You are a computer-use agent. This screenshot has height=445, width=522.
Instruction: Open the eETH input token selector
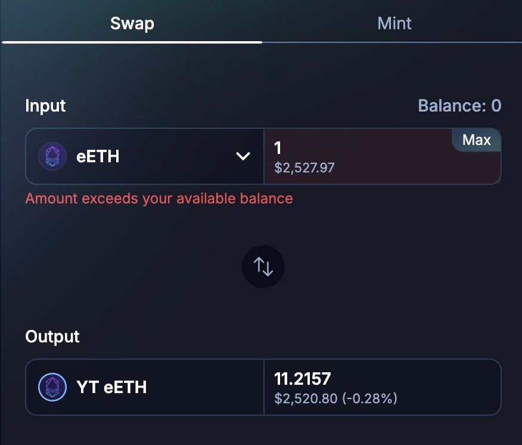click(144, 156)
